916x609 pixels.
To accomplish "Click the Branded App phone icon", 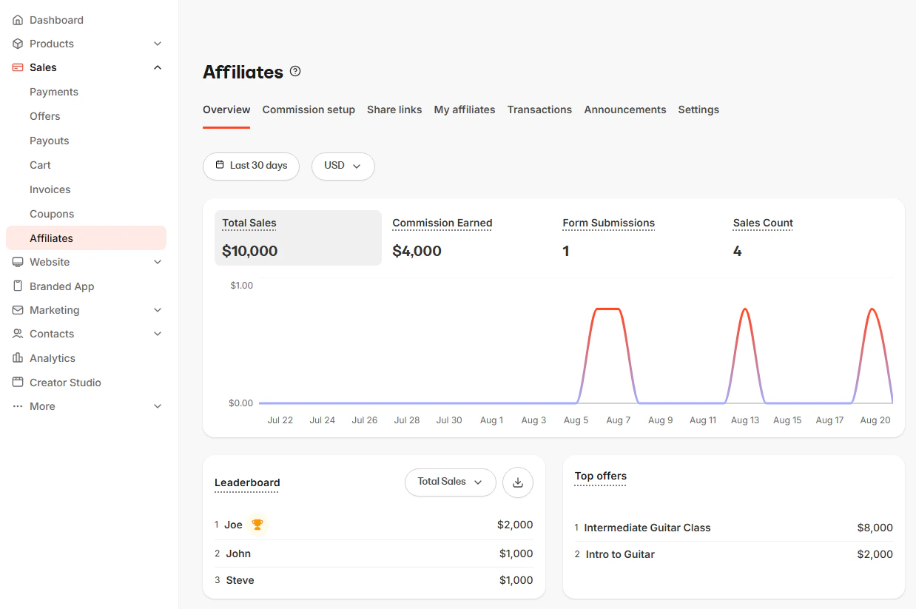I will [17, 286].
